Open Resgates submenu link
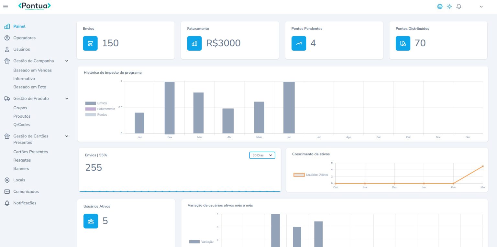Image resolution: width=497 pixels, height=247 pixels. pos(22,160)
